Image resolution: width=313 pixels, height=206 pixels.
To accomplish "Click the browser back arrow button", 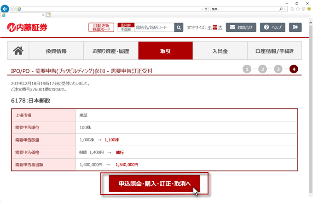I will point(5,9).
